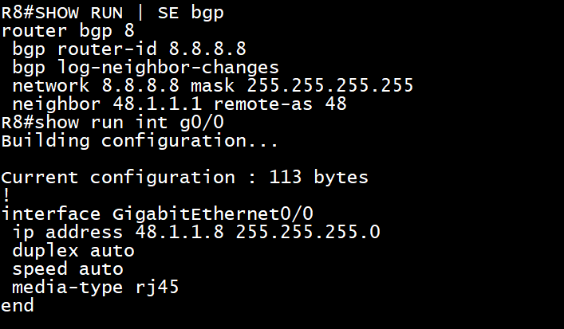The image size is (564, 329).
Task: Click the network mask 255.255.255.255 text
Action: (330, 85)
